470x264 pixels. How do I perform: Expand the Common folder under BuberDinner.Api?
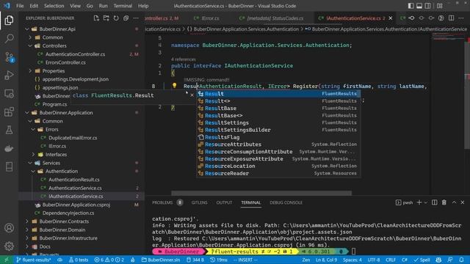point(30,37)
